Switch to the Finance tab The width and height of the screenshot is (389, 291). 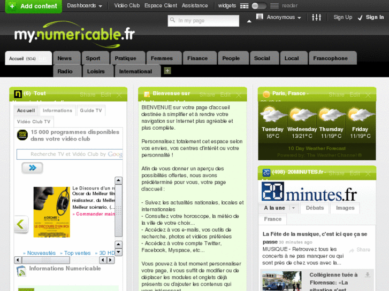[200, 58]
